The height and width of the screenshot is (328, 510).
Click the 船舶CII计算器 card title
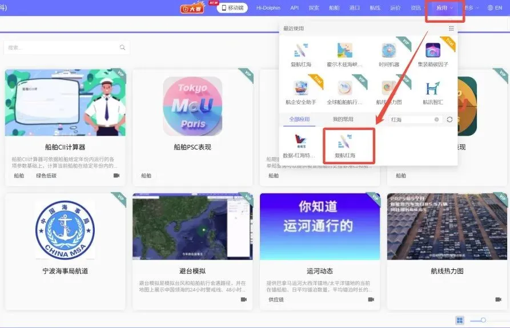click(x=65, y=147)
